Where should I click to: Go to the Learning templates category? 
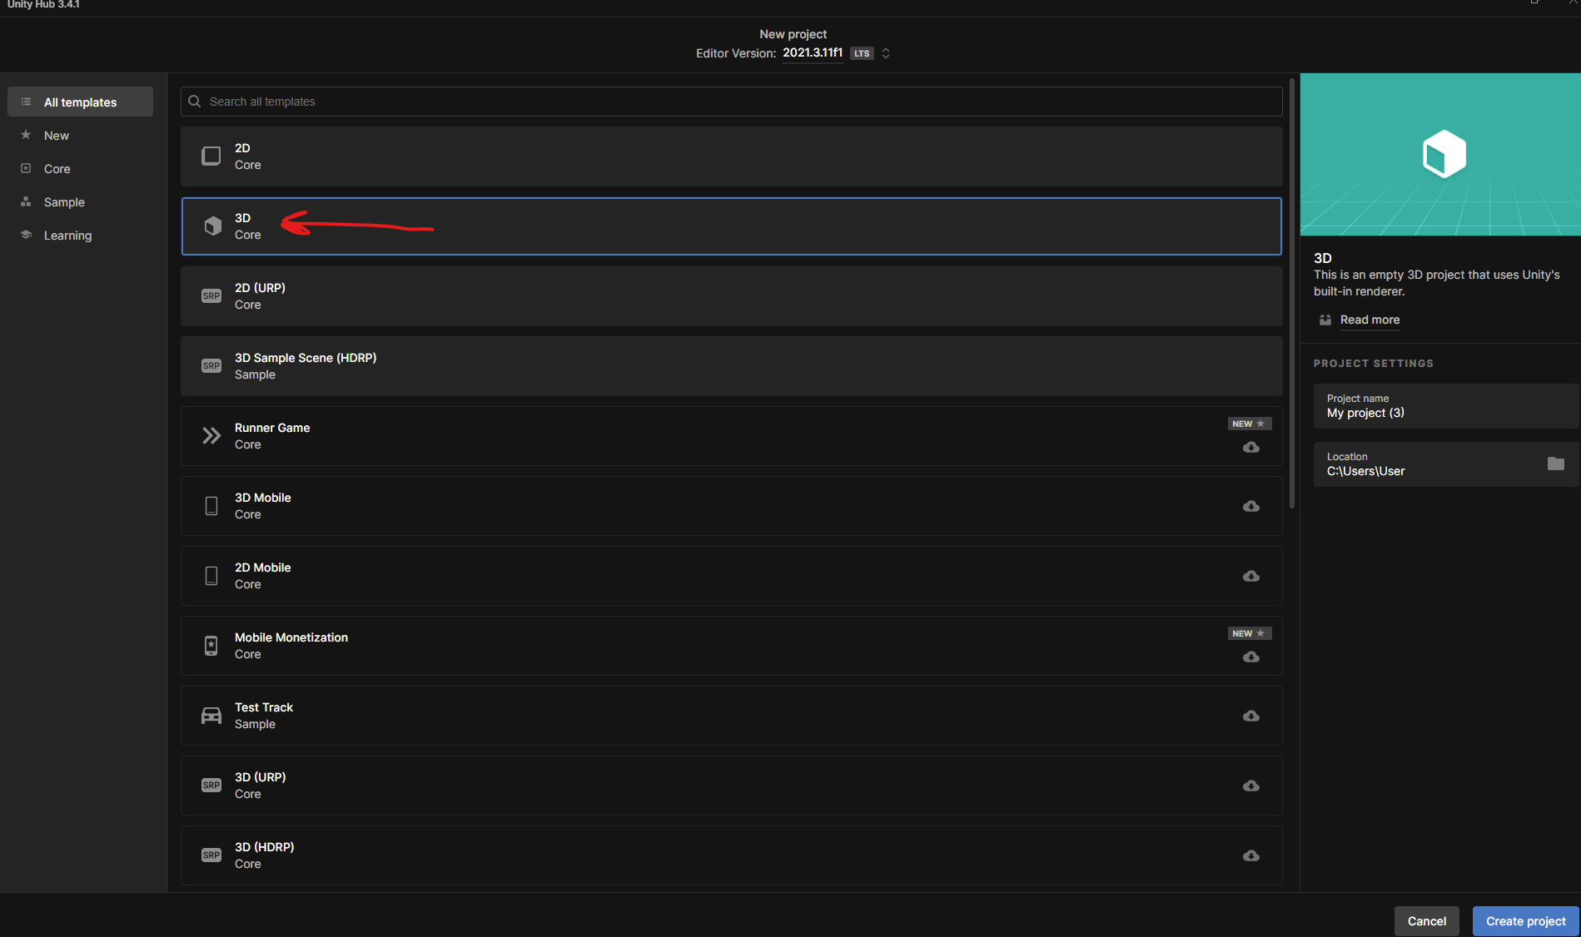tap(67, 235)
